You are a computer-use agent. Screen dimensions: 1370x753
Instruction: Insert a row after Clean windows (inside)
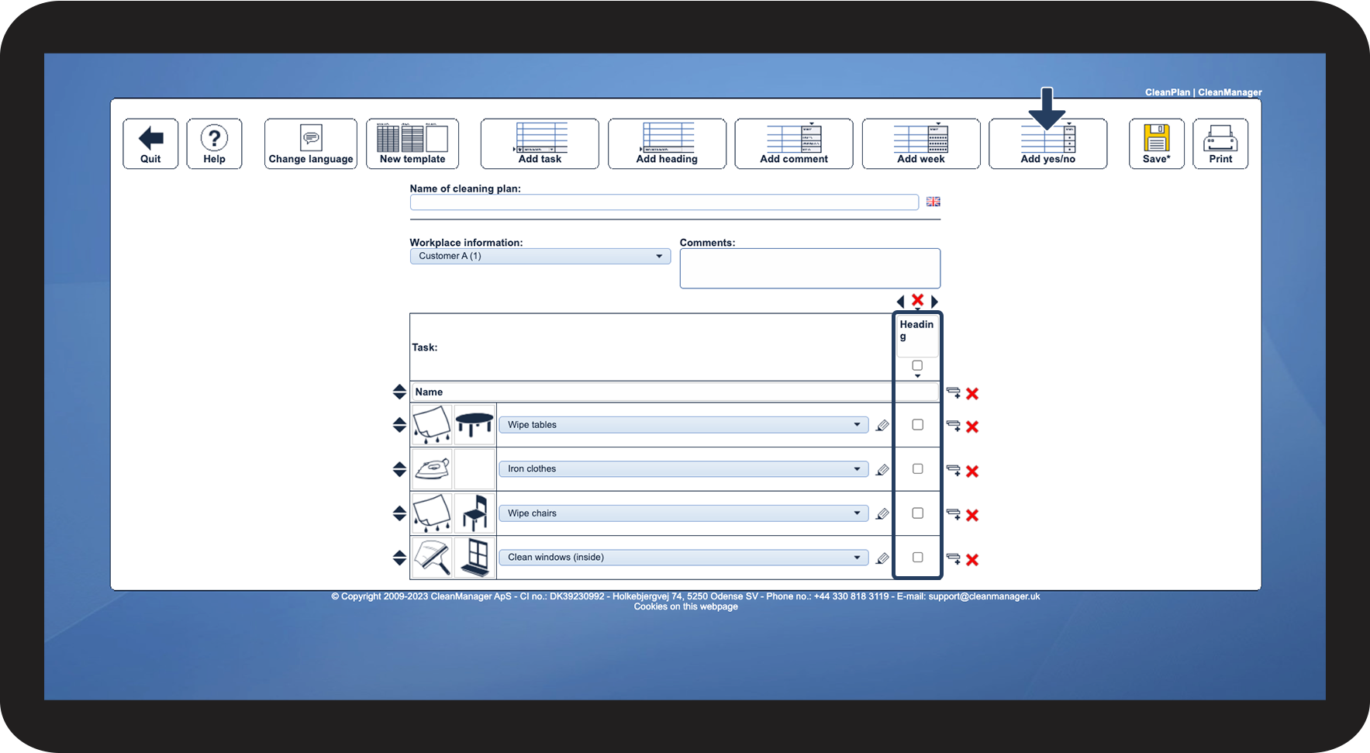tap(954, 558)
